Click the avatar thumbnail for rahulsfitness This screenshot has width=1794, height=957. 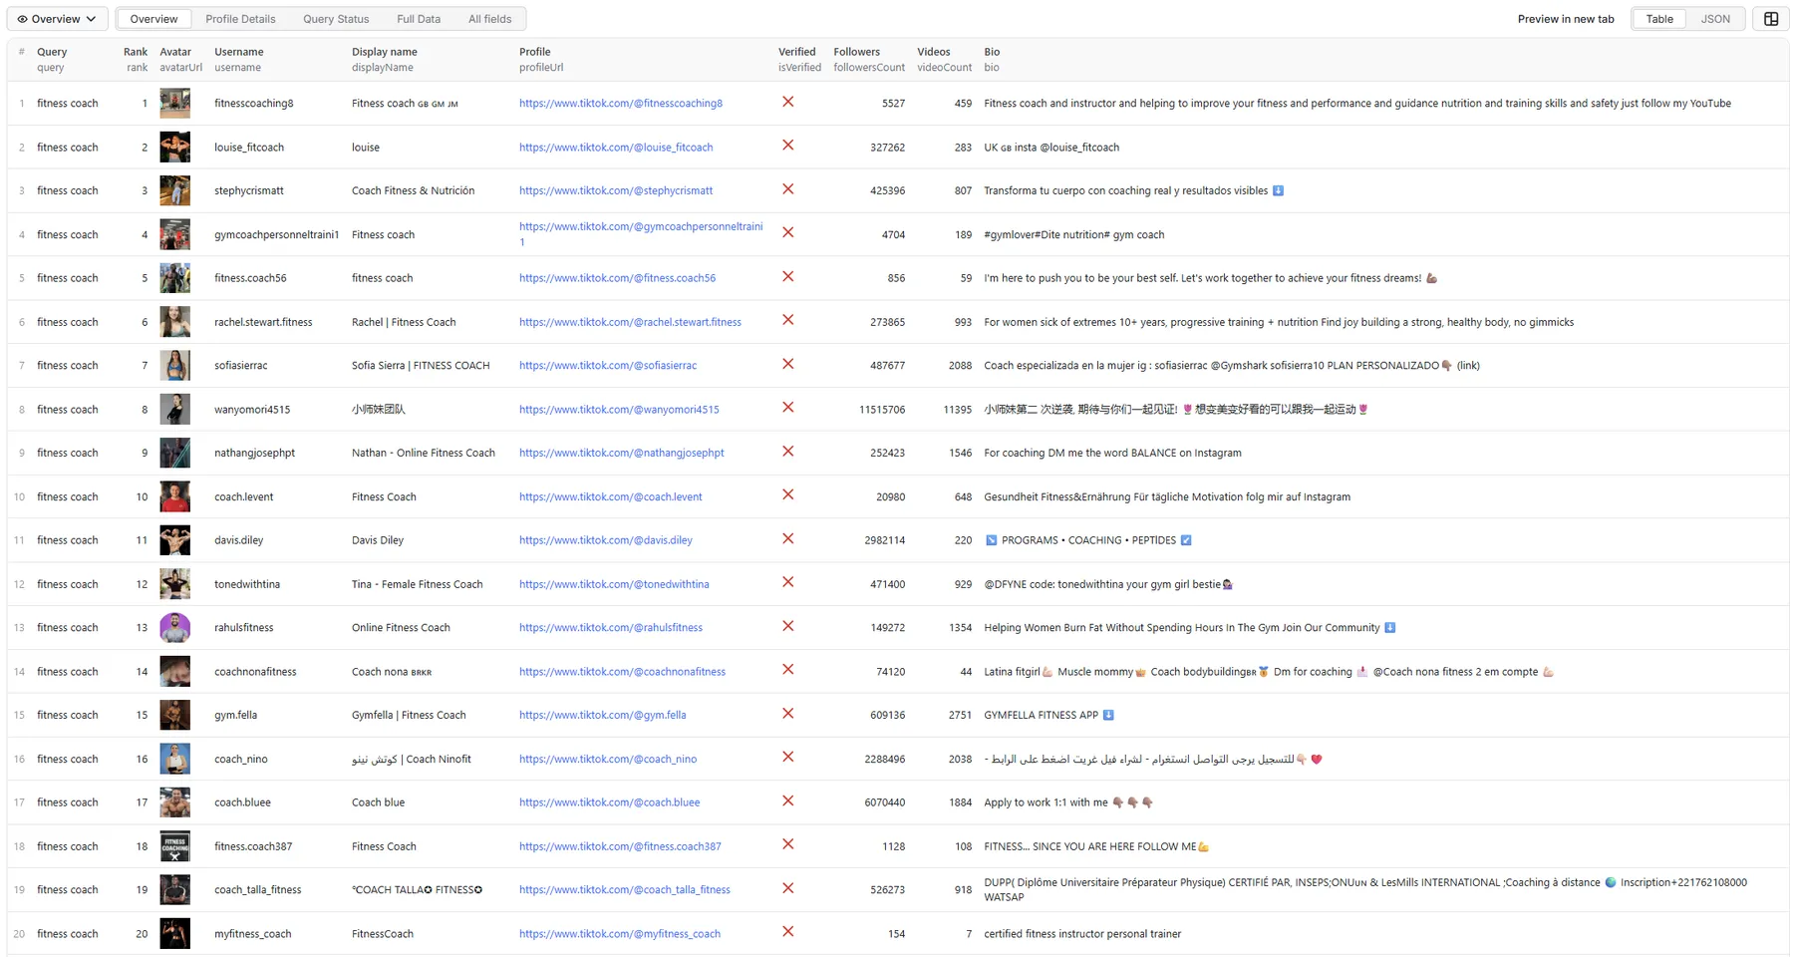[x=174, y=628]
